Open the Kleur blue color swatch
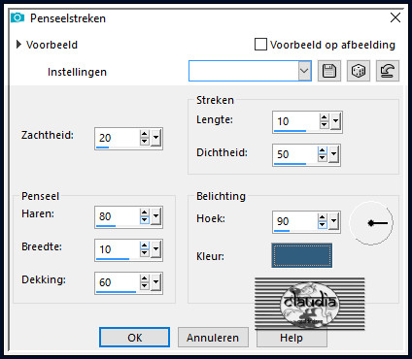412x359 pixels. [x=302, y=255]
